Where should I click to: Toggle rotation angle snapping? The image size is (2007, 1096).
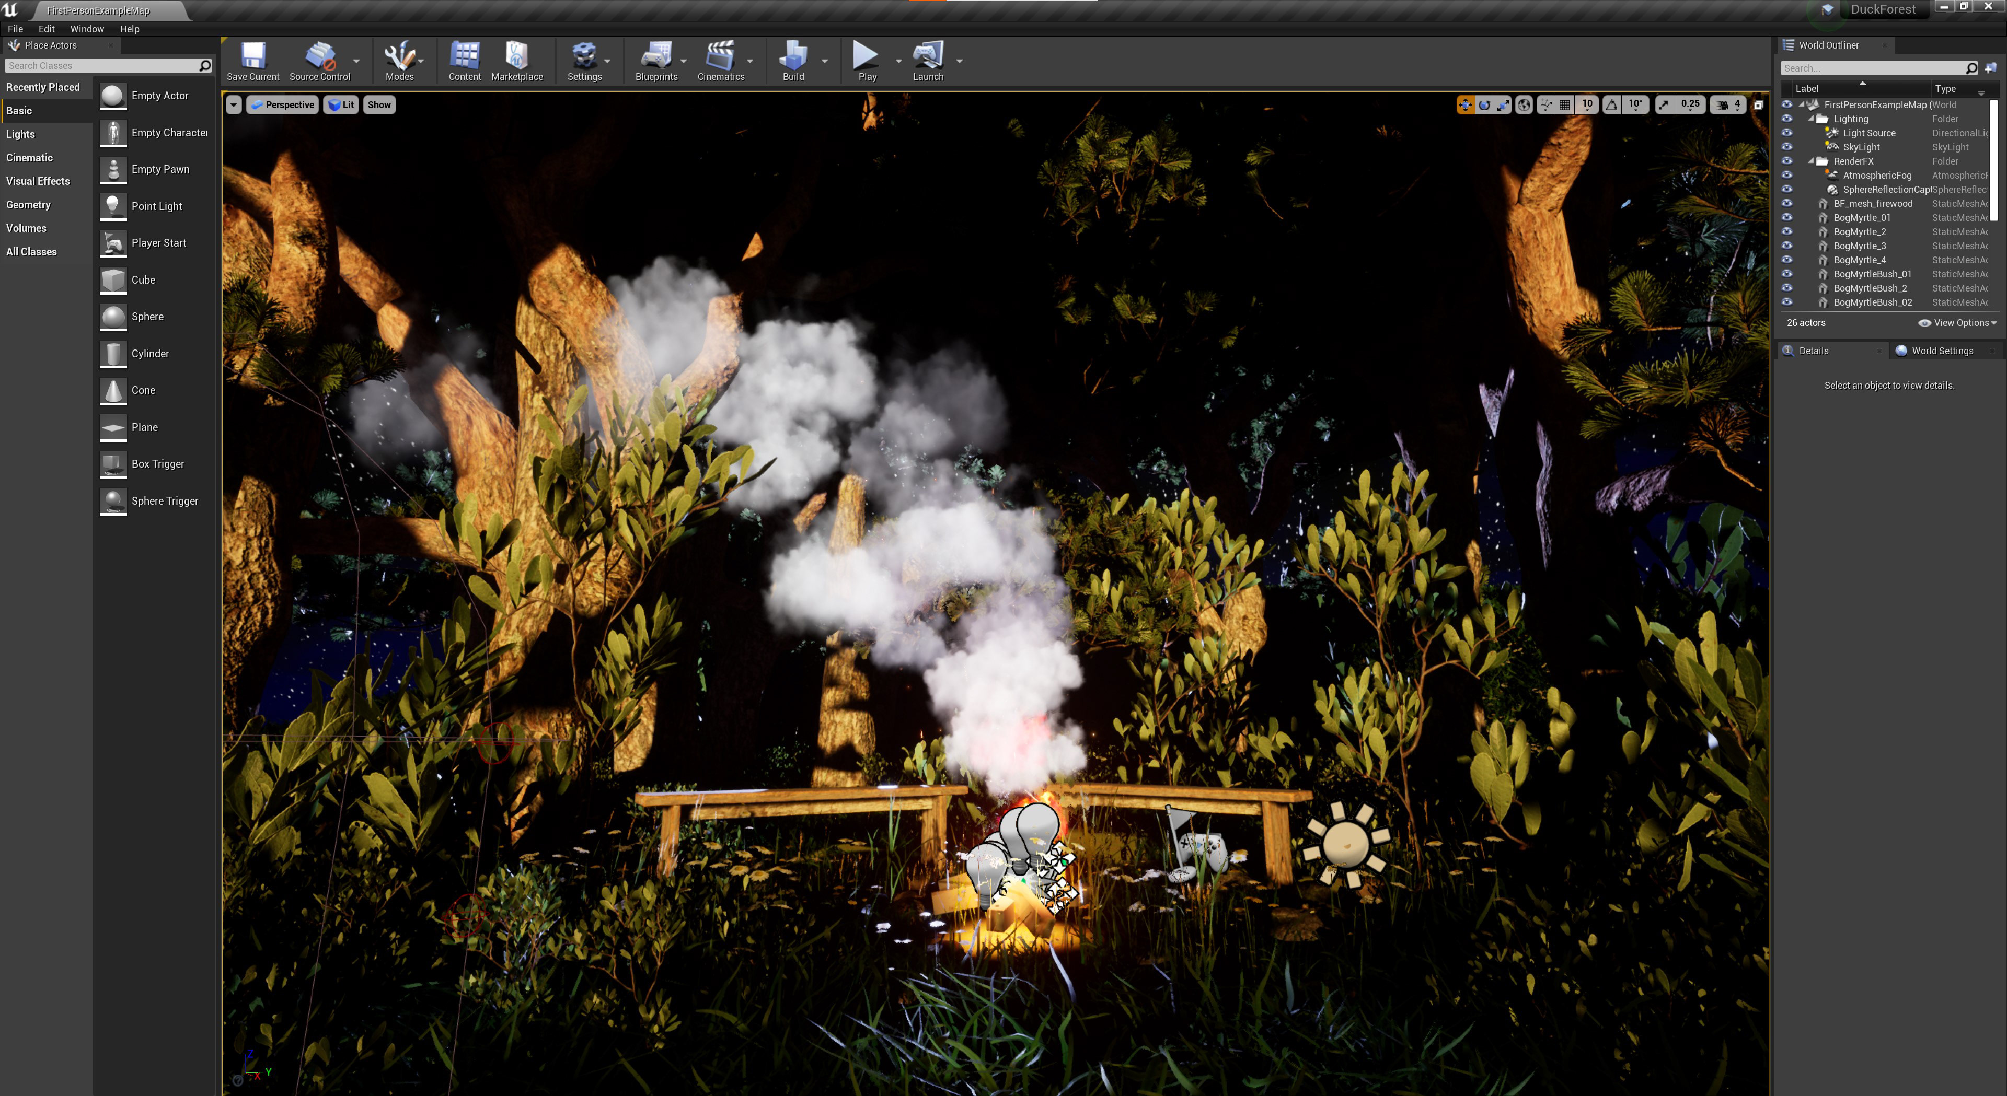pos(1612,105)
